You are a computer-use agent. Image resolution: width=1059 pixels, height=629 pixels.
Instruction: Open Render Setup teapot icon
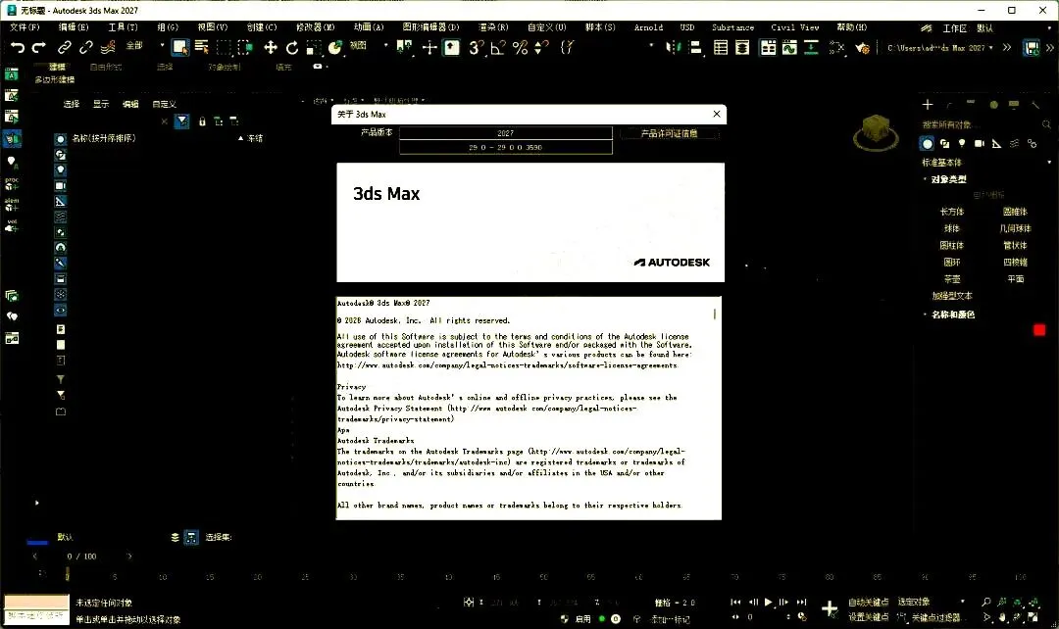point(862,48)
